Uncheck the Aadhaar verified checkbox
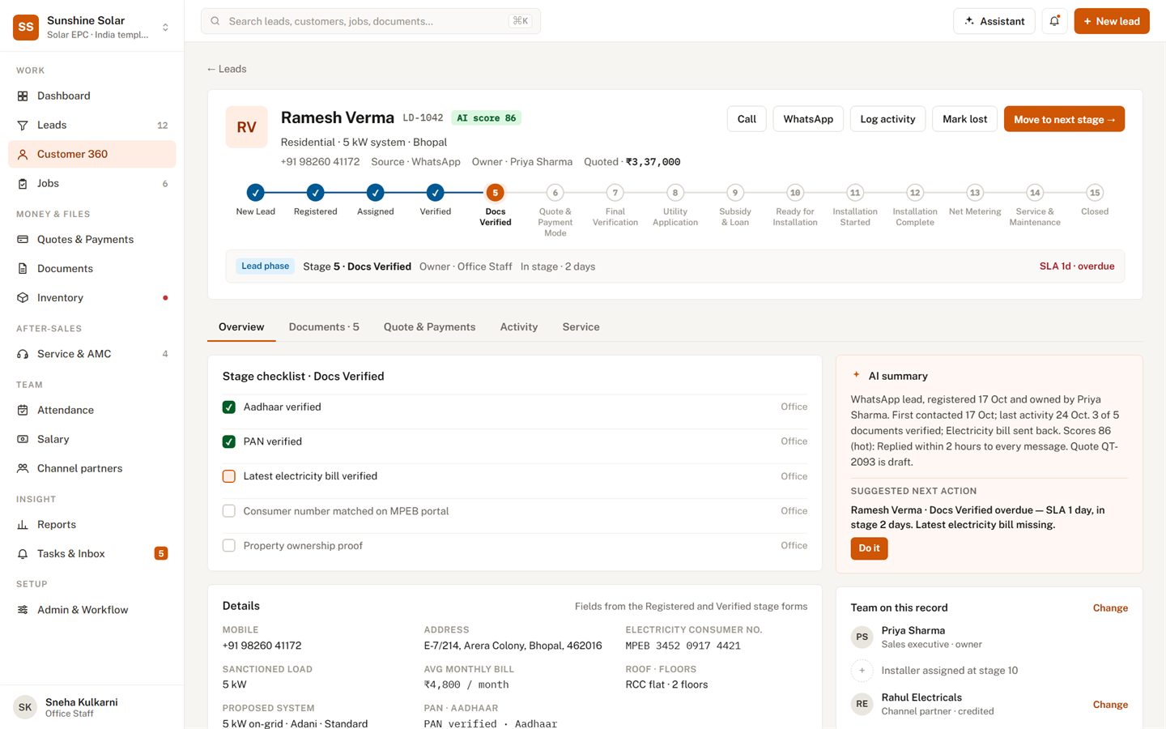This screenshot has width=1166, height=729. (x=229, y=407)
